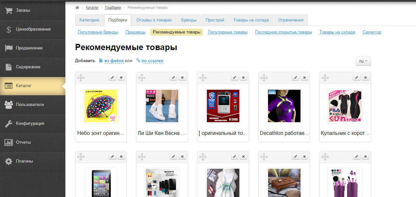Open the Заказы cart icon in sidebar
The image size is (416, 197).
point(9,10)
